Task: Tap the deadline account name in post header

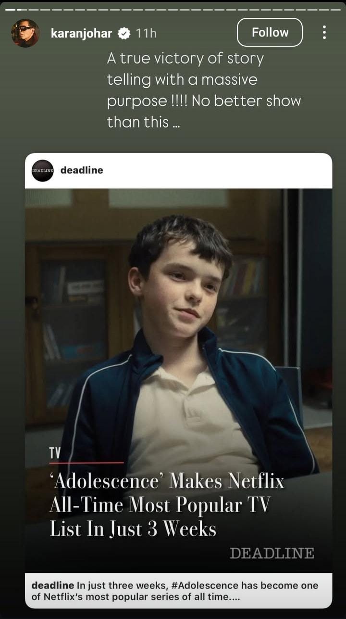Action: coord(82,170)
